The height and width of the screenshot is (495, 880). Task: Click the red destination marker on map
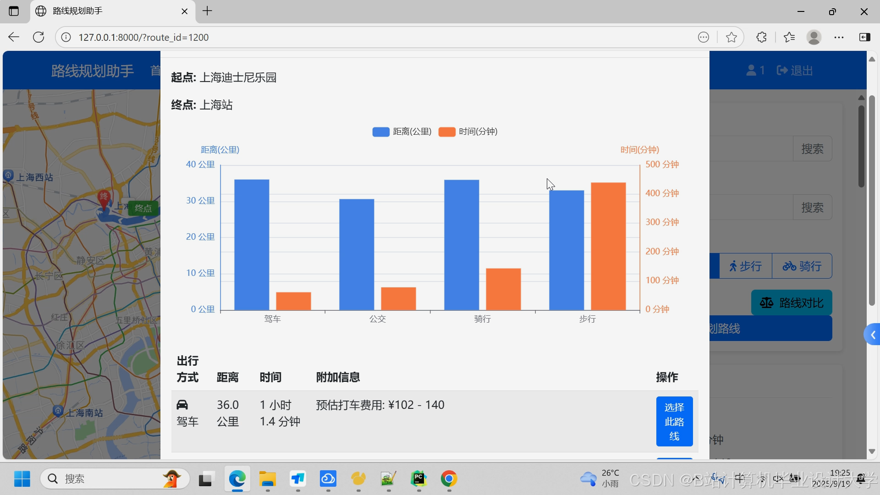[x=104, y=198]
